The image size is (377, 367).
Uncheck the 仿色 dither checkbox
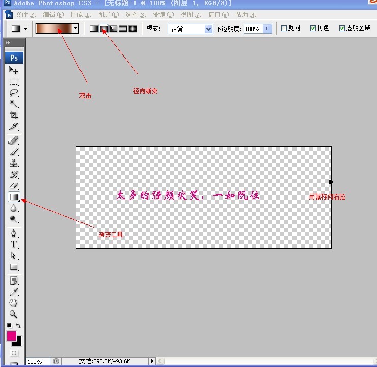(x=313, y=29)
